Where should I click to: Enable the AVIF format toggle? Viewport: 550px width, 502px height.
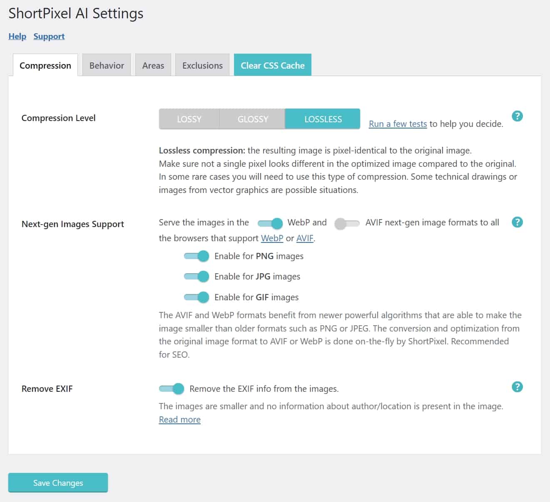[346, 223]
